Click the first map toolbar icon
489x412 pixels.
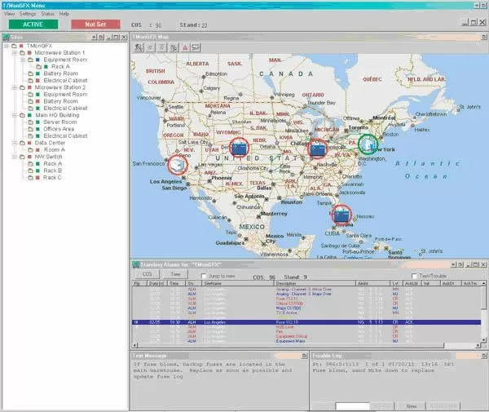(139, 49)
